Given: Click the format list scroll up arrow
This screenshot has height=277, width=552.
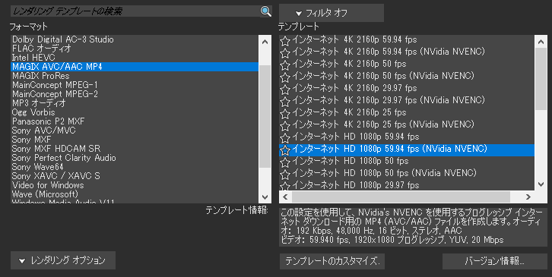Looking at the screenshot, I should [265, 42].
